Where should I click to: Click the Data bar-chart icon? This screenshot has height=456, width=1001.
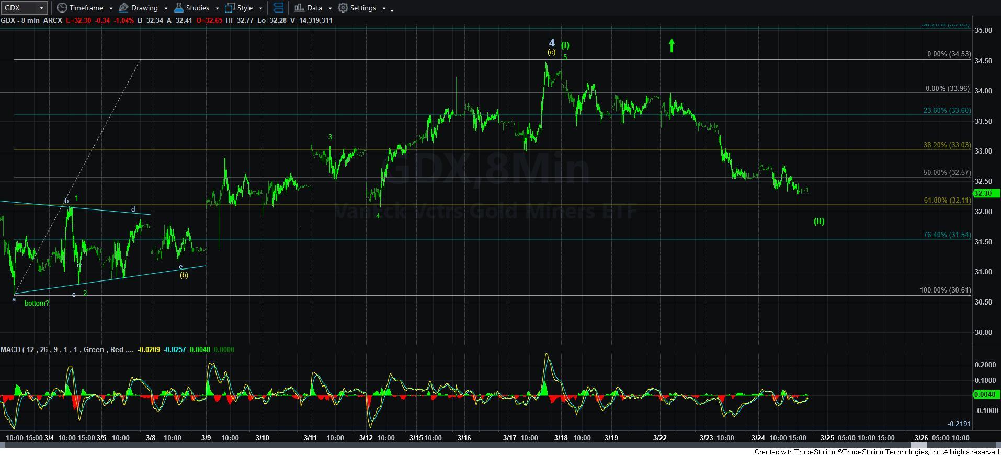click(299, 8)
